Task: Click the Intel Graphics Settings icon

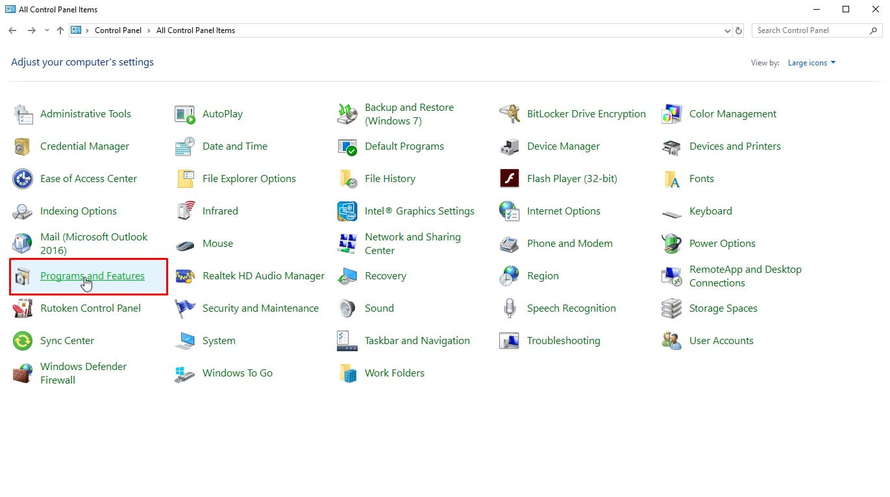Action: (347, 211)
